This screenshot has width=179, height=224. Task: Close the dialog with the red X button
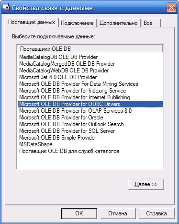coord(171,8)
